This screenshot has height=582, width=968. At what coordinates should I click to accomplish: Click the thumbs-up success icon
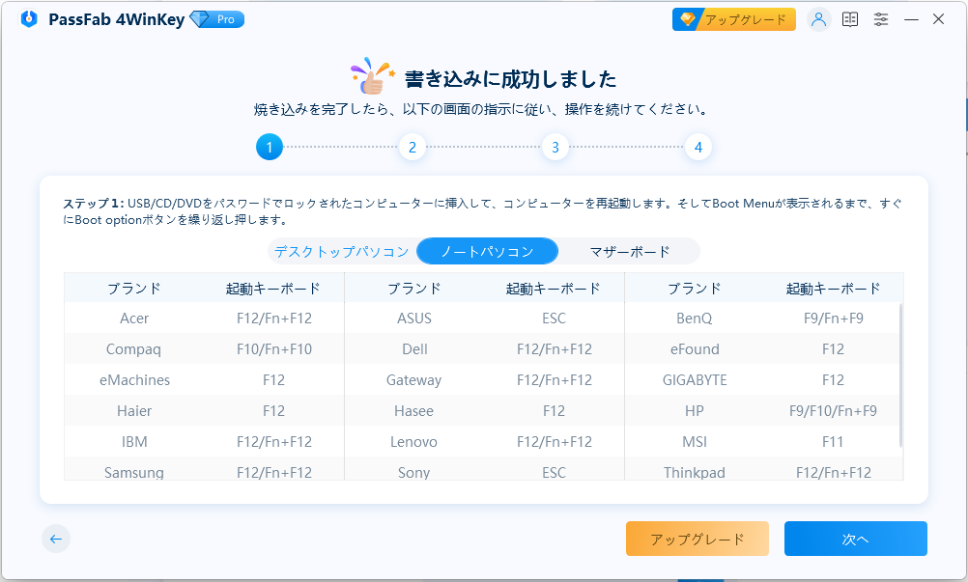373,77
